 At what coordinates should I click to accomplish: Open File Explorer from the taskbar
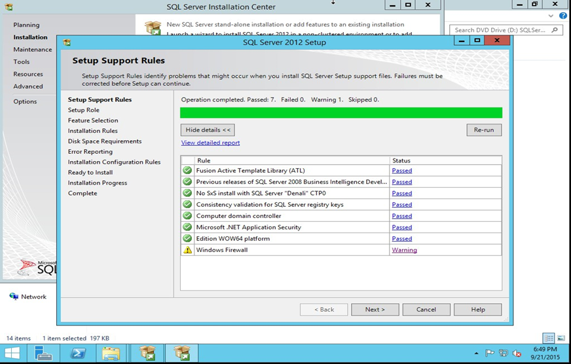[112, 354]
